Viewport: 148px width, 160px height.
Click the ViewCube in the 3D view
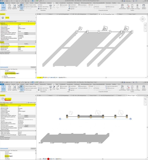click(x=143, y=19)
